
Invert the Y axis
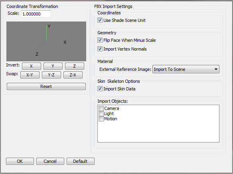click(x=53, y=66)
